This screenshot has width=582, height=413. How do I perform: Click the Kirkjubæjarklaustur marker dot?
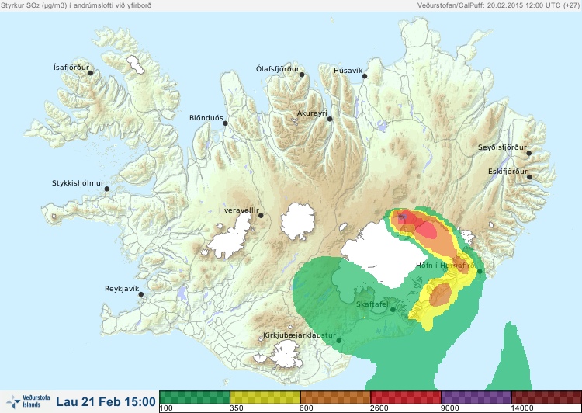(338, 340)
